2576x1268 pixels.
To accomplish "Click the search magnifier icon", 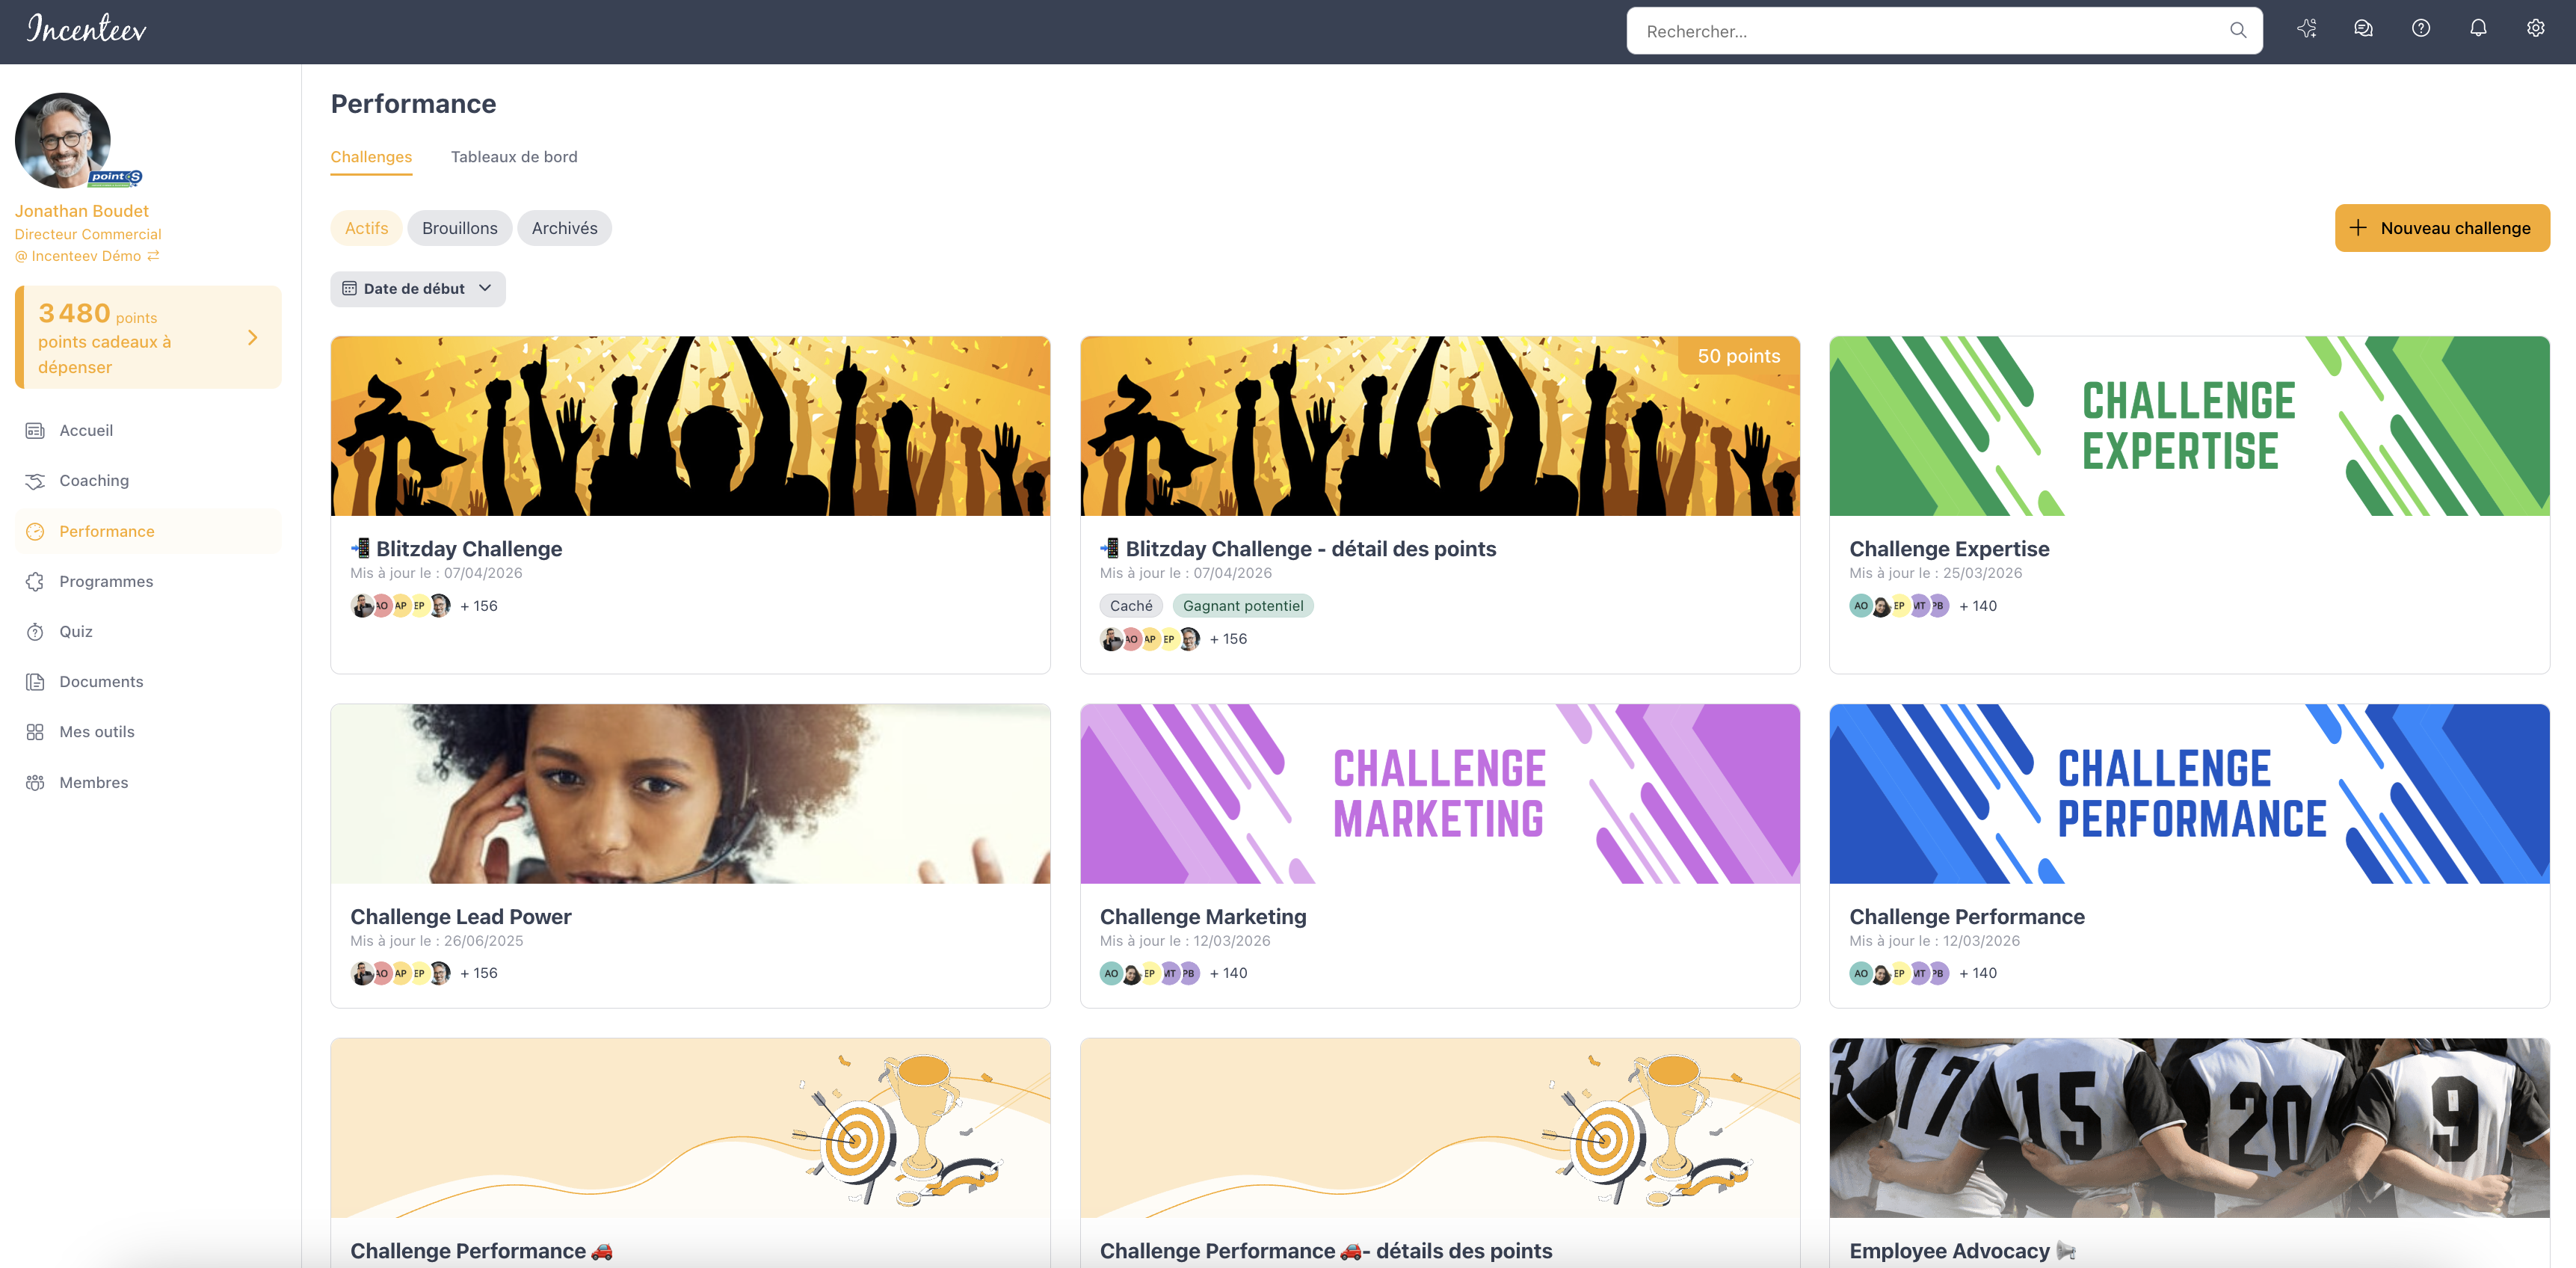I will tap(2238, 31).
